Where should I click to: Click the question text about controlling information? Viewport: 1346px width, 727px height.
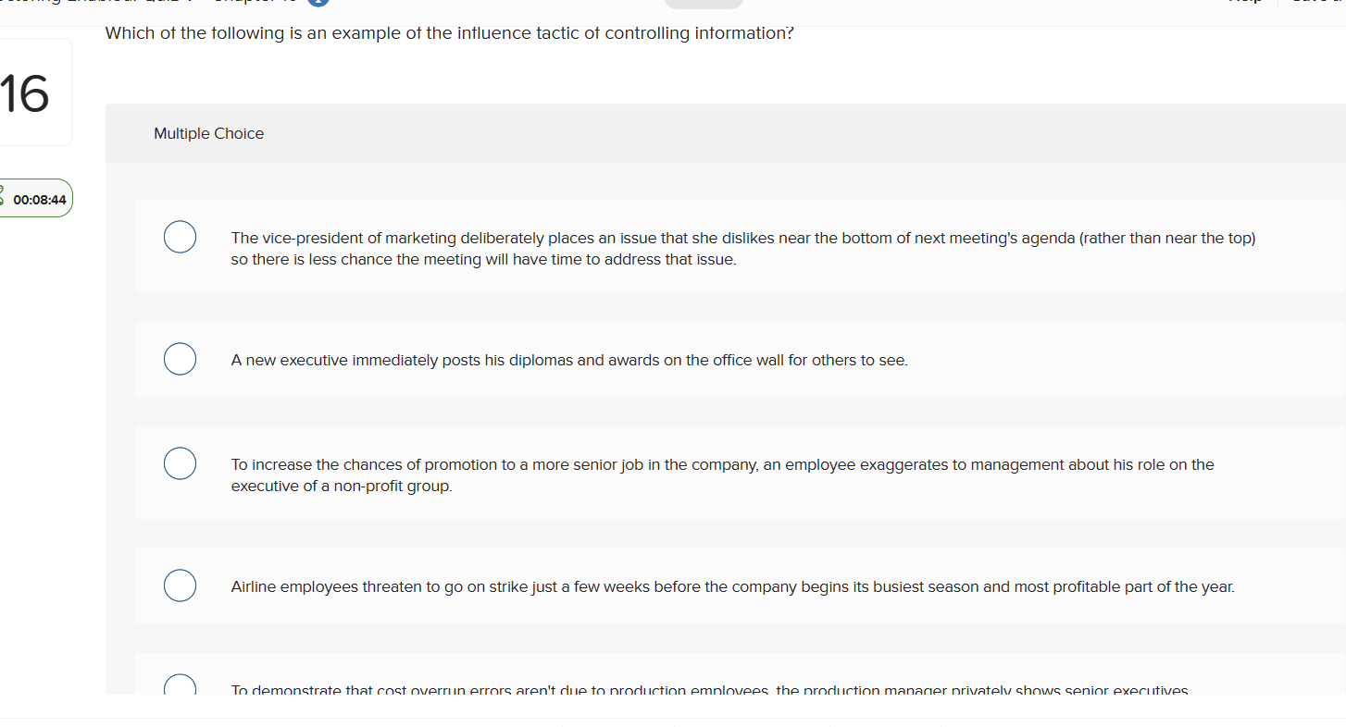tap(450, 34)
